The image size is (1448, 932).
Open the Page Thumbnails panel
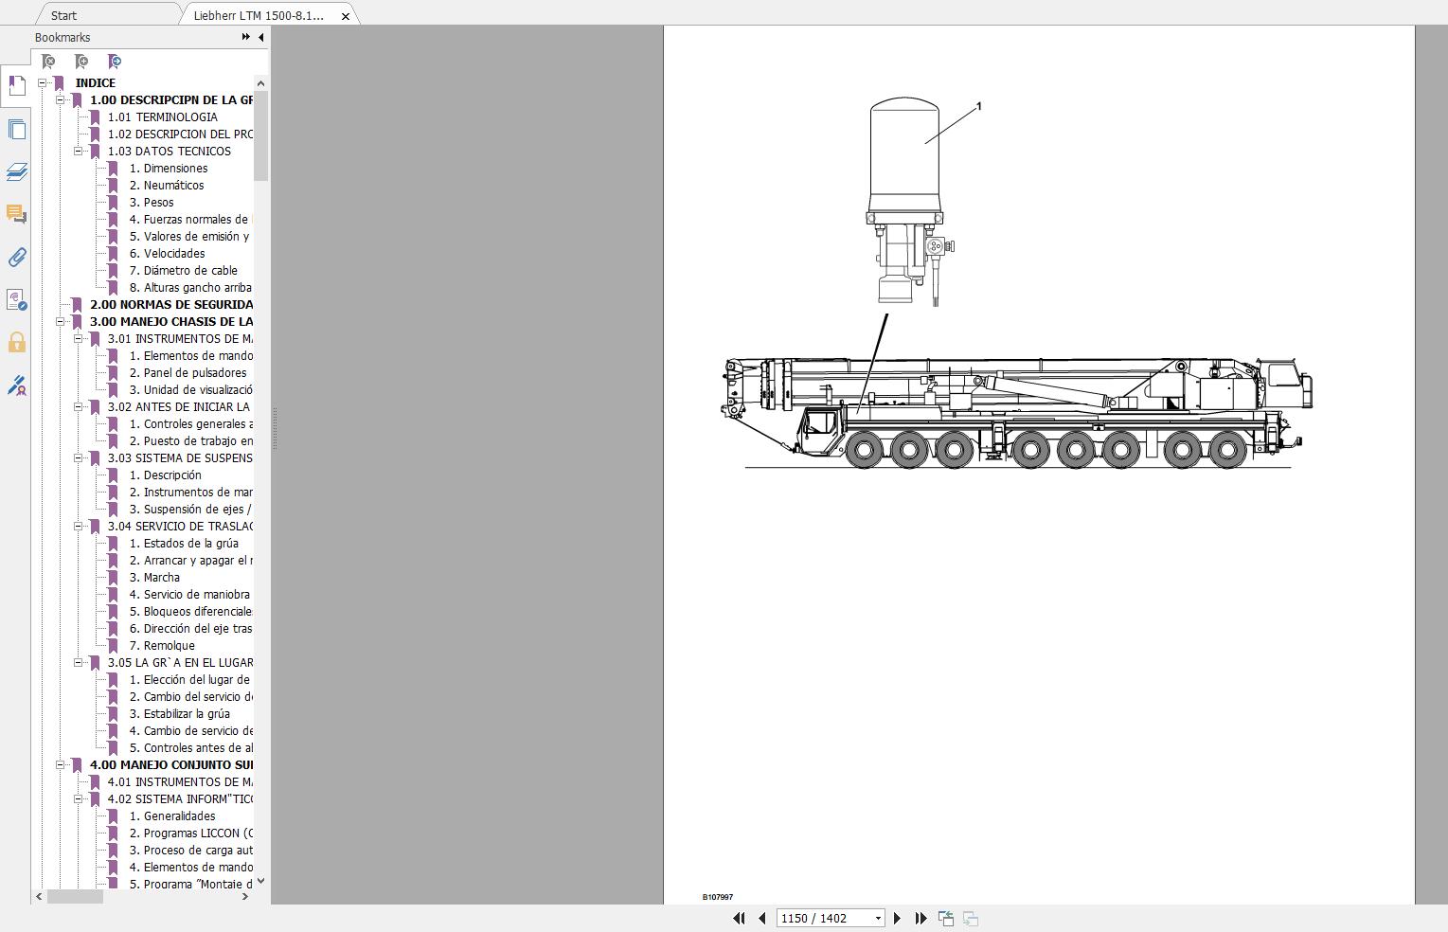(16, 130)
